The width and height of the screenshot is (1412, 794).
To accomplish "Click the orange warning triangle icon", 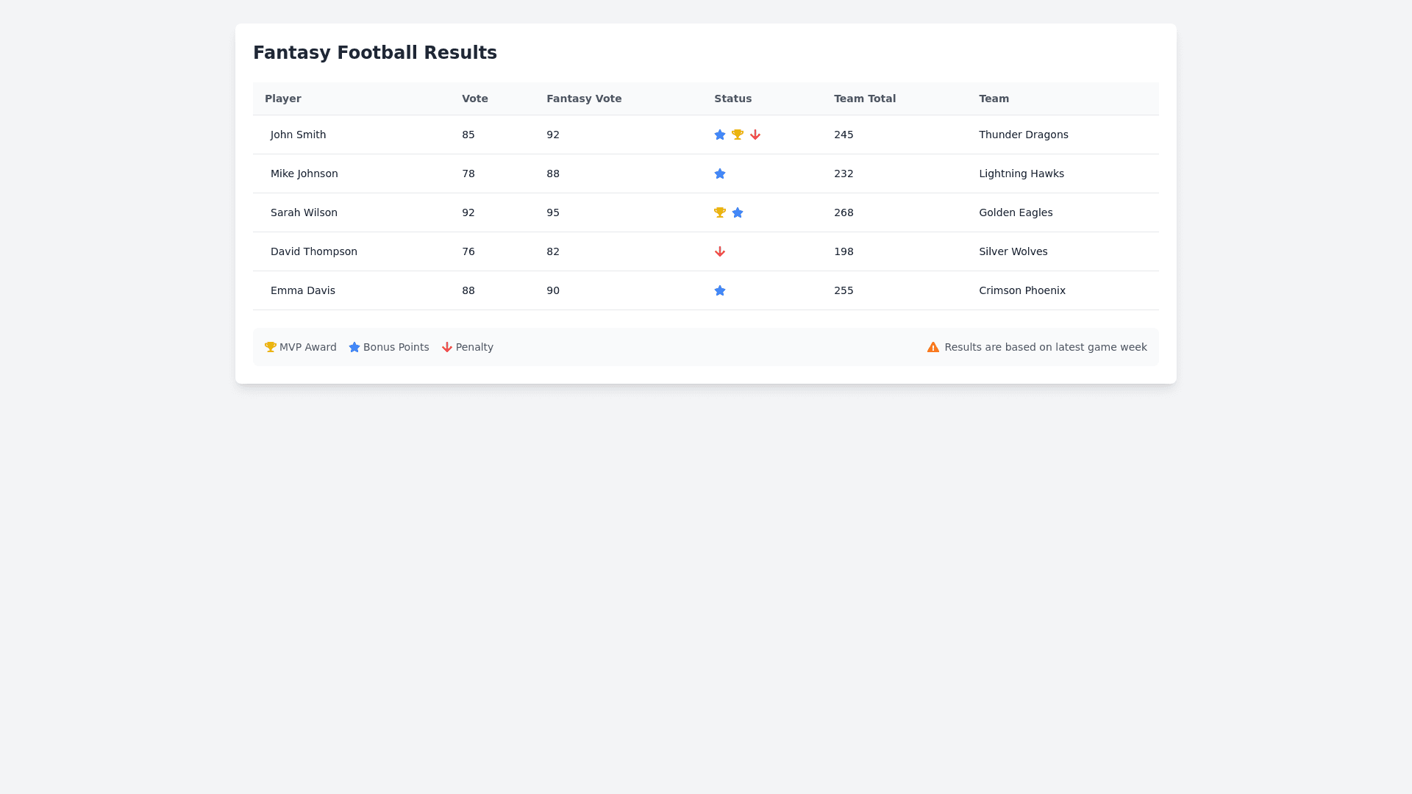I will coord(933,347).
